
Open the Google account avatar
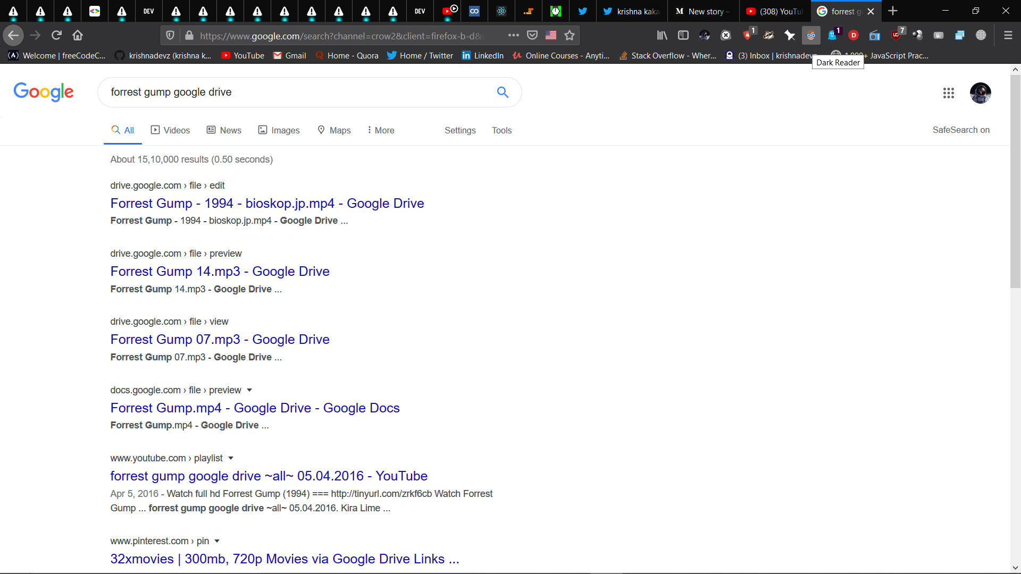(980, 93)
